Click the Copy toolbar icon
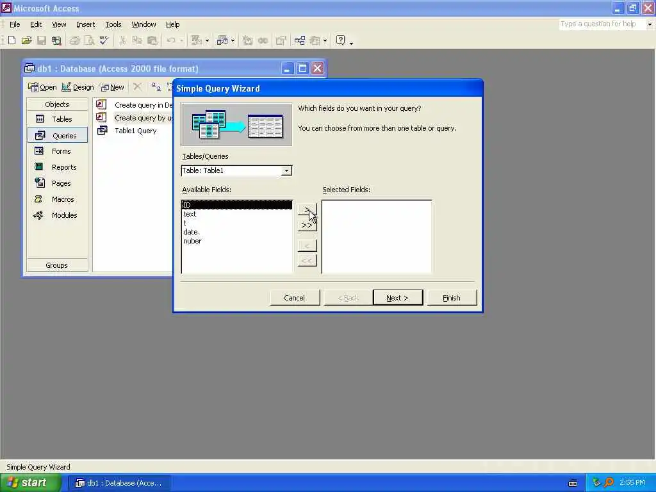Image resolution: width=656 pixels, height=492 pixels. click(137, 40)
